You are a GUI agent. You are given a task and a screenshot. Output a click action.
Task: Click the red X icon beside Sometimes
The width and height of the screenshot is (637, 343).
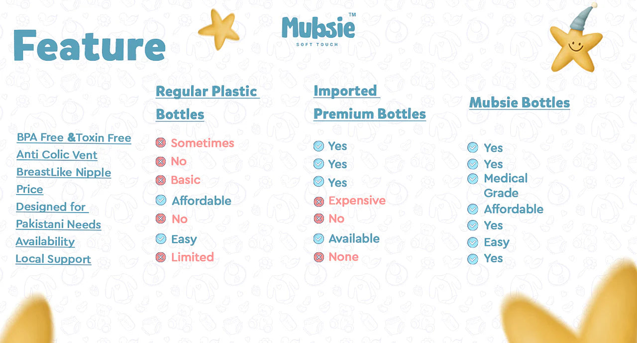pyautogui.click(x=160, y=143)
